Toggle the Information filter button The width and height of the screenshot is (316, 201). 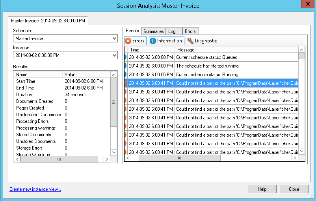click(x=166, y=41)
